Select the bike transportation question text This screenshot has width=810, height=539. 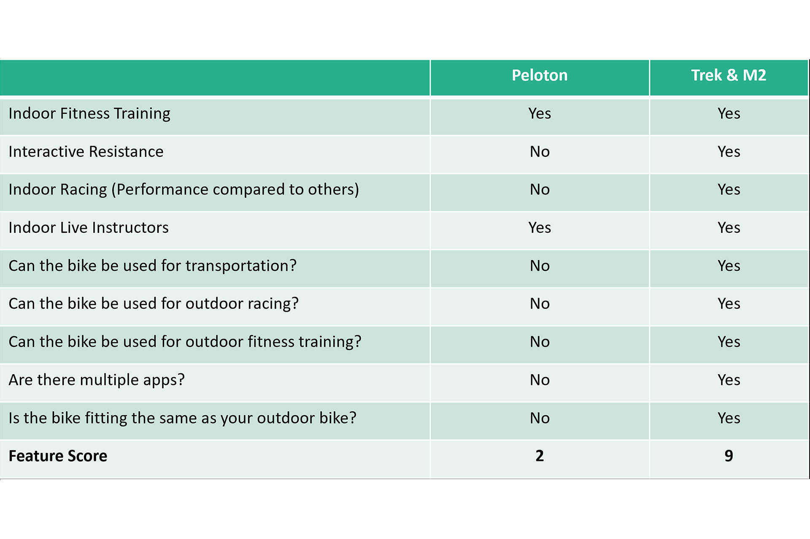pyautogui.click(x=152, y=266)
